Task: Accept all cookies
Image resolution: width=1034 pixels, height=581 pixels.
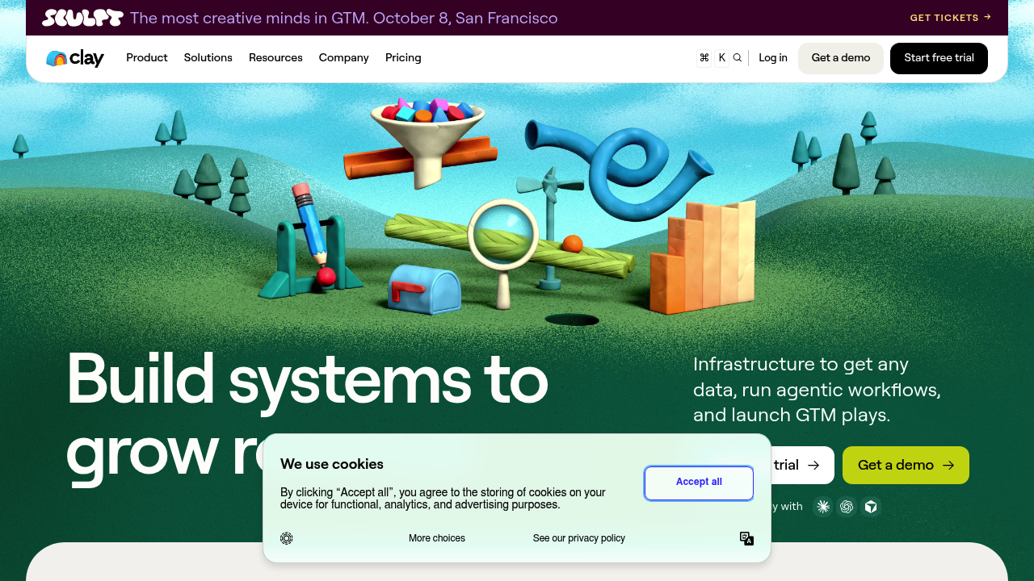Action: (x=699, y=483)
